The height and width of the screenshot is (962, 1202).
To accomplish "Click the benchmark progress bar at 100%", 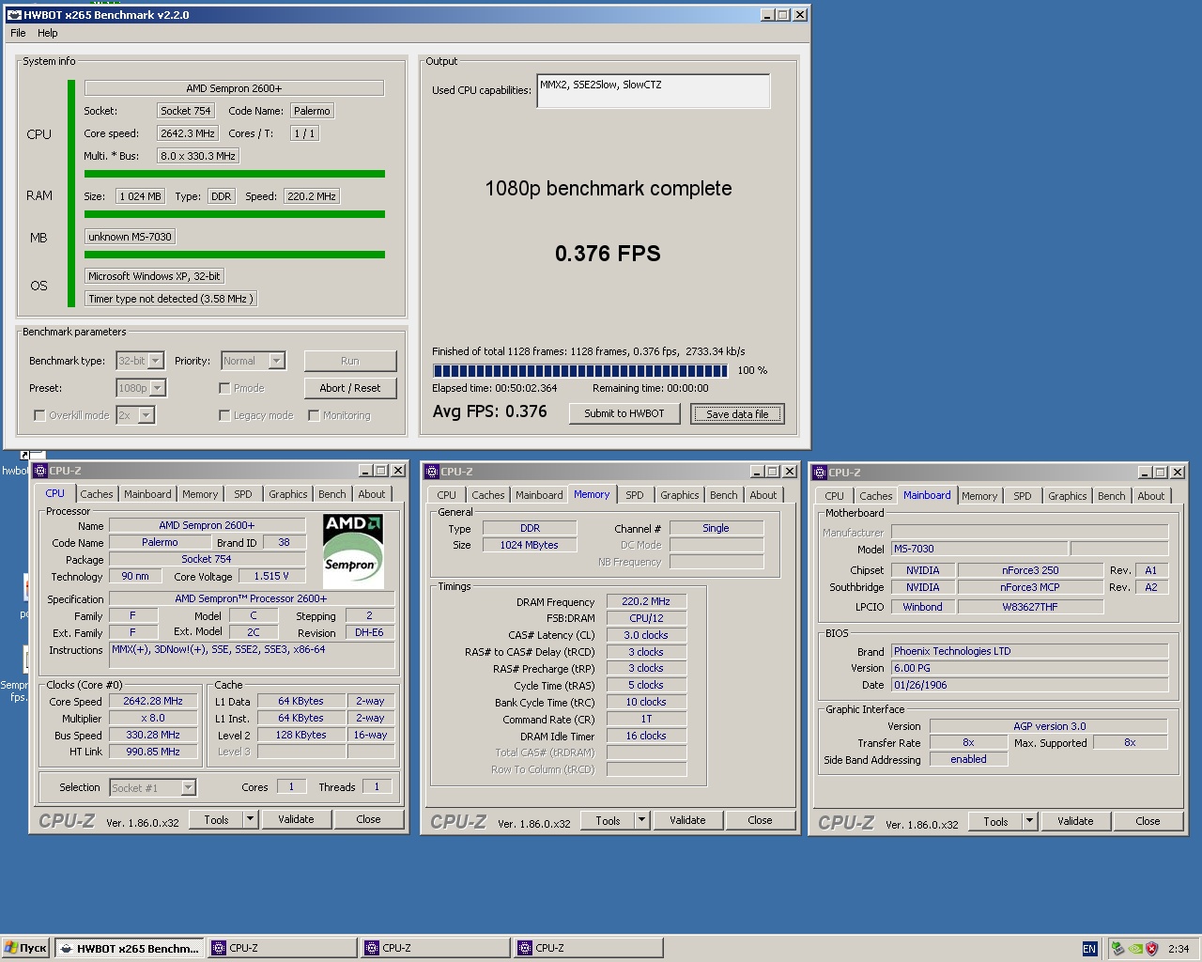I will (582, 370).
